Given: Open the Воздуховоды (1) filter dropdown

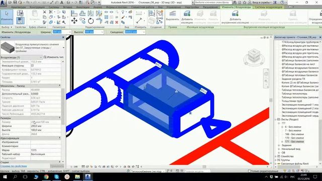Looking at the screenshot, I should pyautogui.click(x=41, y=57).
